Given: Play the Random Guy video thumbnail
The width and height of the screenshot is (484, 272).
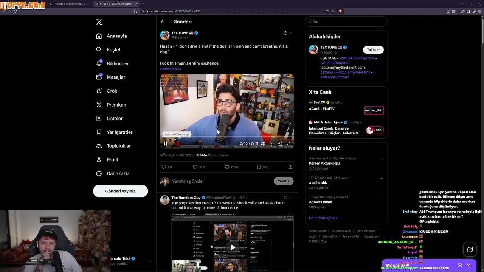Looking at the screenshot, I should tap(233, 247).
